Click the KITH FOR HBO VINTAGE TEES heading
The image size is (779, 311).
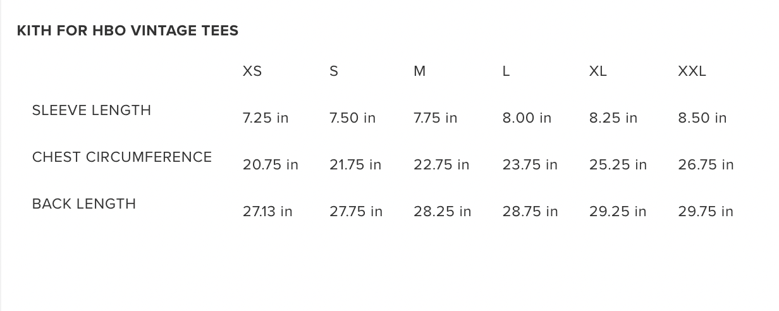pyautogui.click(x=128, y=30)
